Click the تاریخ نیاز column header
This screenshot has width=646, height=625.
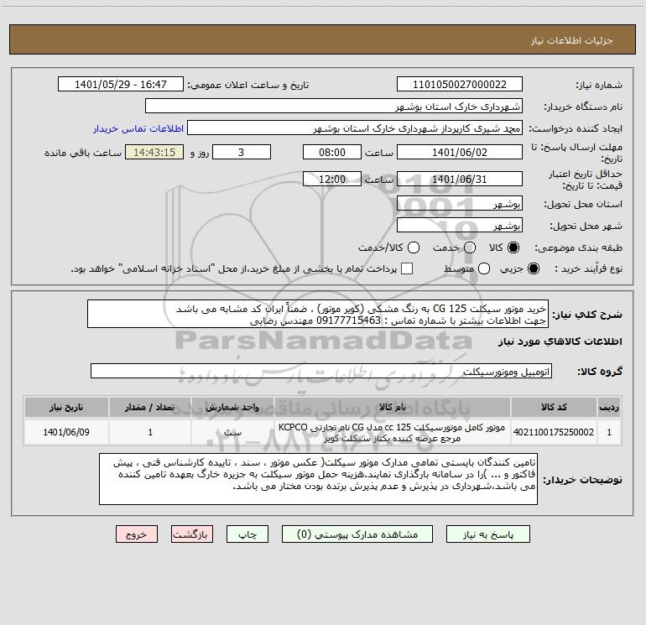(66, 407)
